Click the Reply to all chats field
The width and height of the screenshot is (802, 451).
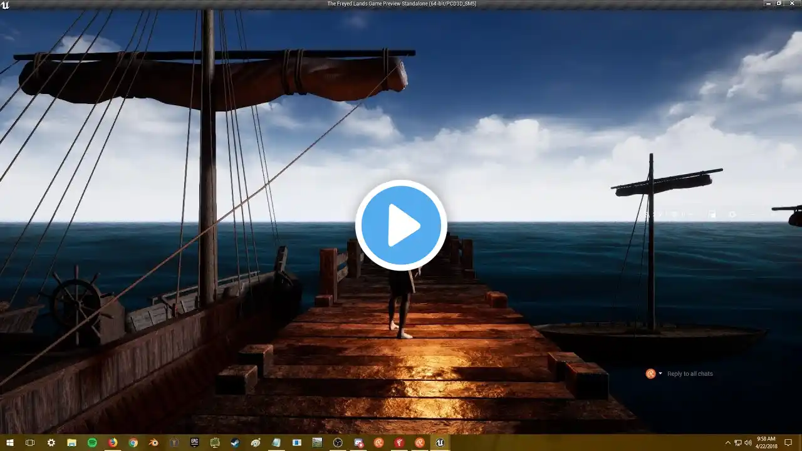[x=690, y=374]
